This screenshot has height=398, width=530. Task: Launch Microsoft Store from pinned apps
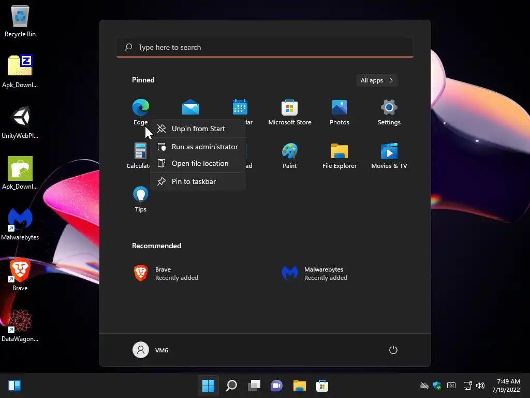pyautogui.click(x=290, y=112)
